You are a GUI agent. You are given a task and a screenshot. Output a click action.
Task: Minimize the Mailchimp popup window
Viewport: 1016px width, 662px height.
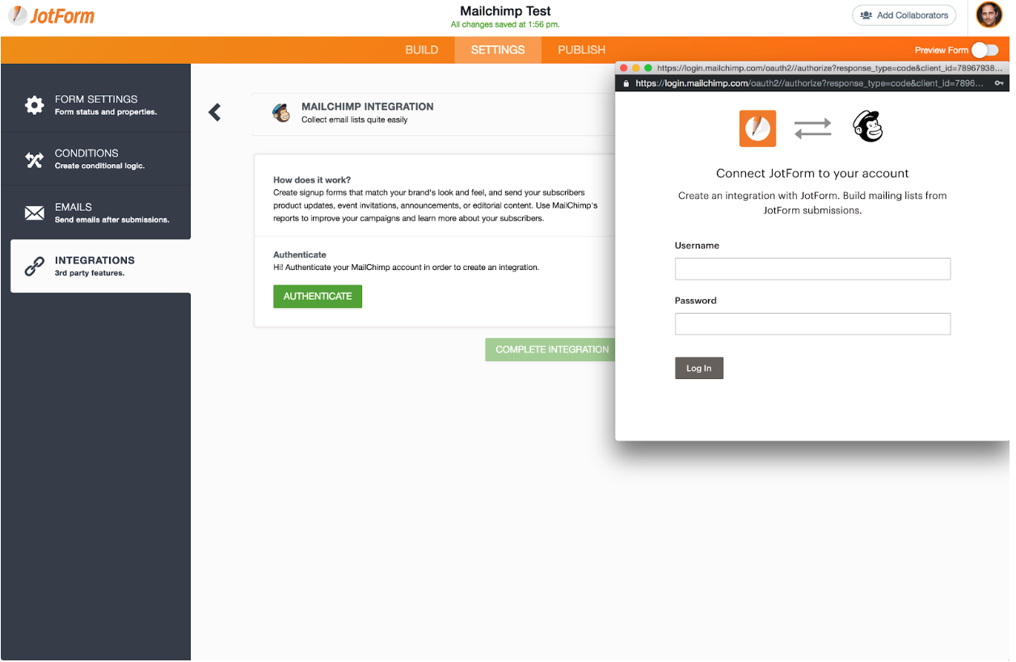tap(636, 69)
